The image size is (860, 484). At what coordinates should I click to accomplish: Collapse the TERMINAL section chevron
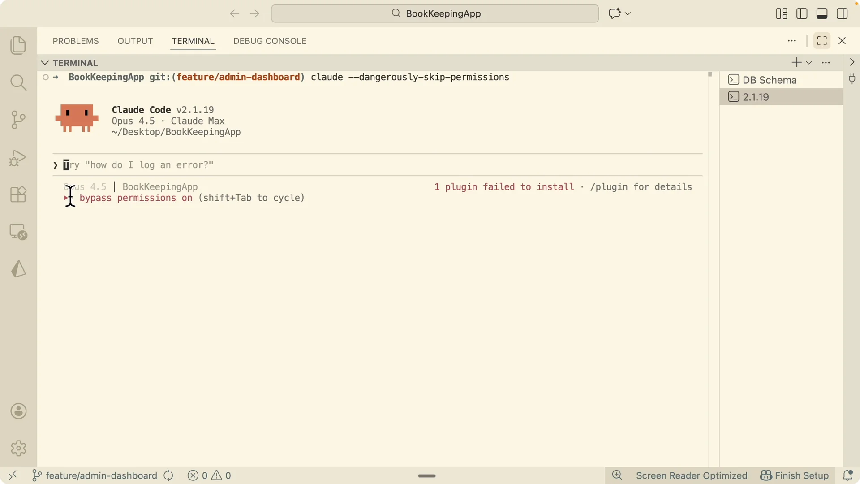coord(45,63)
